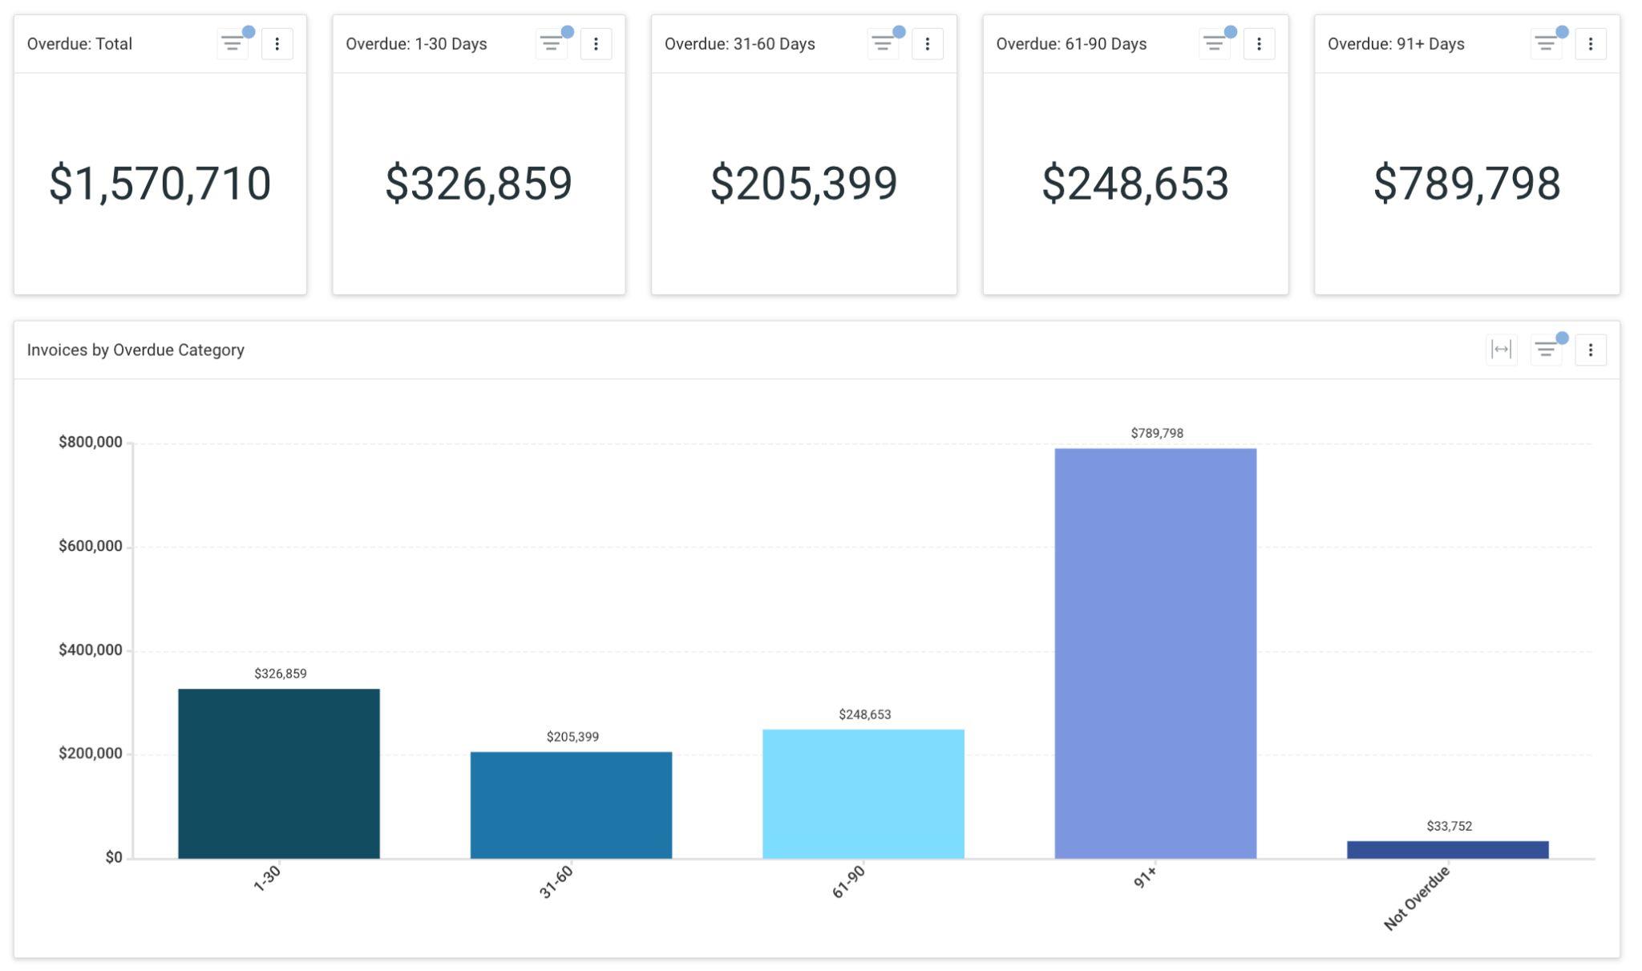Open kebab menu on Overdue: 1-30 Days card
Screen dimensions: 1642x971
(x=596, y=44)
